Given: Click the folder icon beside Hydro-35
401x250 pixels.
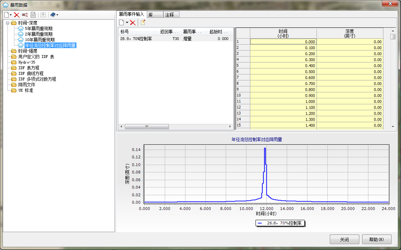Looking at the screenshot, I should click(x=14, y=62).
